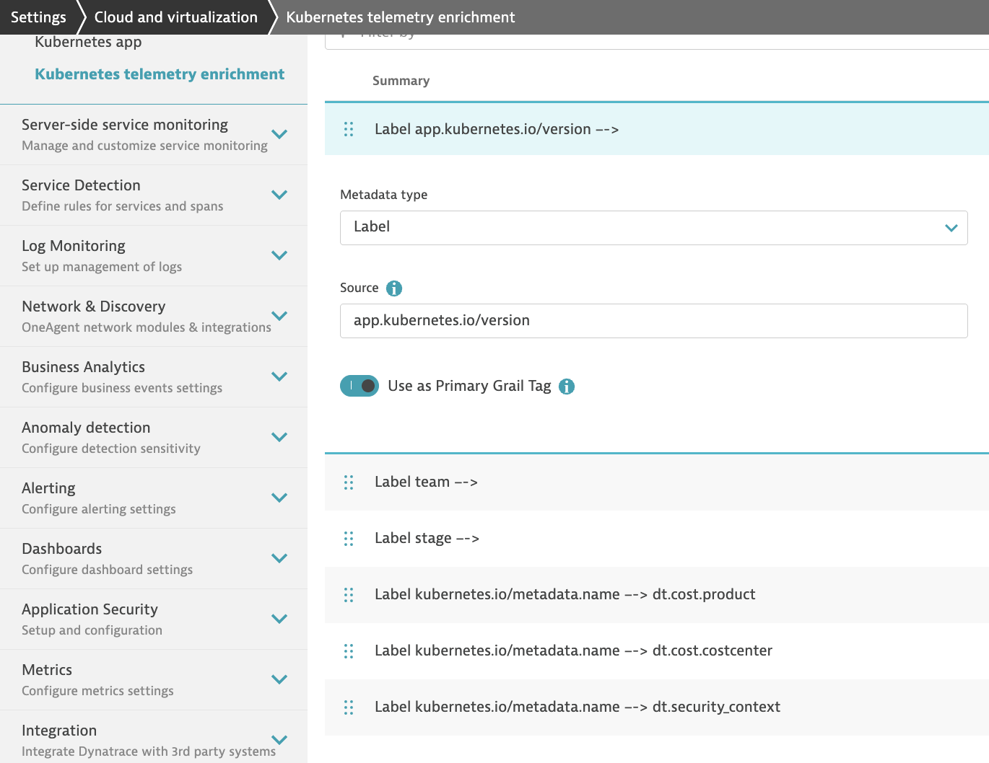Go to Settings in the breadcrumb

(x=38, y=17)
